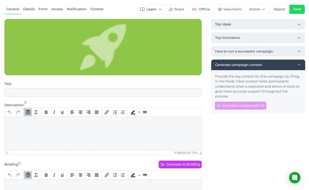
Task: Toggle bold in the Description editor
Action: (x=46, y=112)
